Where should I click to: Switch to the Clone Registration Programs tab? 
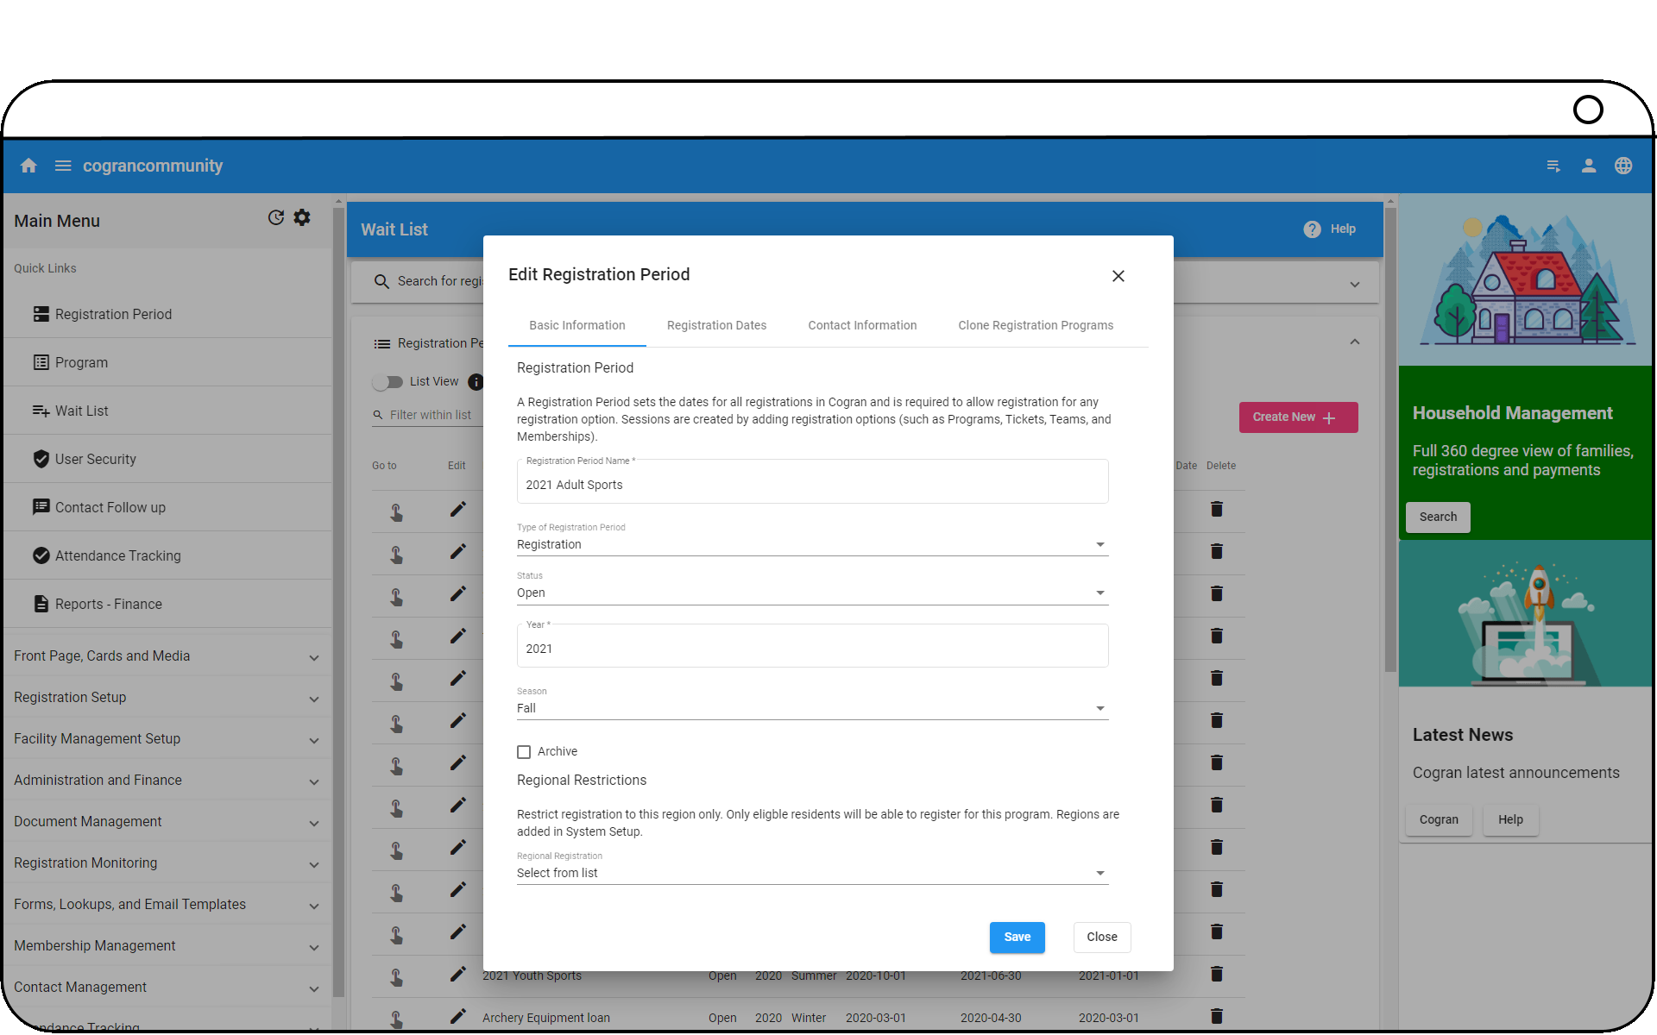coord(1034,324)
